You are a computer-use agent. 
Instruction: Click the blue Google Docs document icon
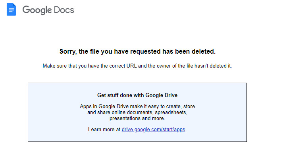point(12,10)
